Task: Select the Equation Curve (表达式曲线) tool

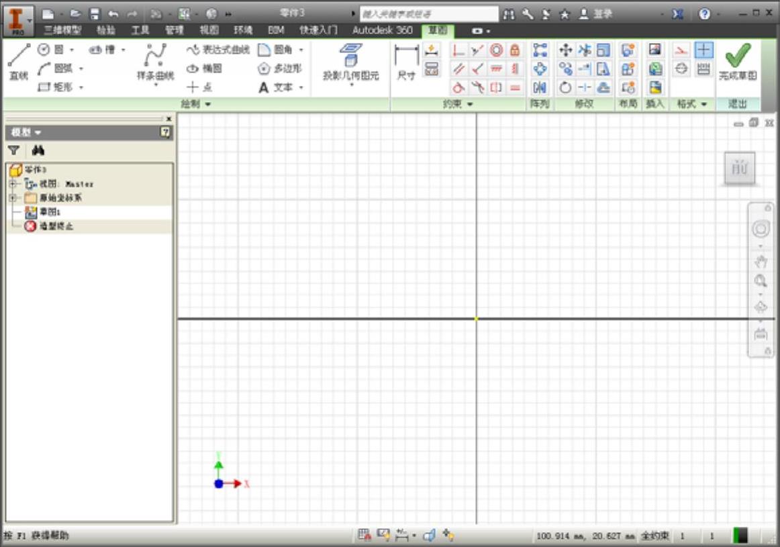Action: point(218,49)
